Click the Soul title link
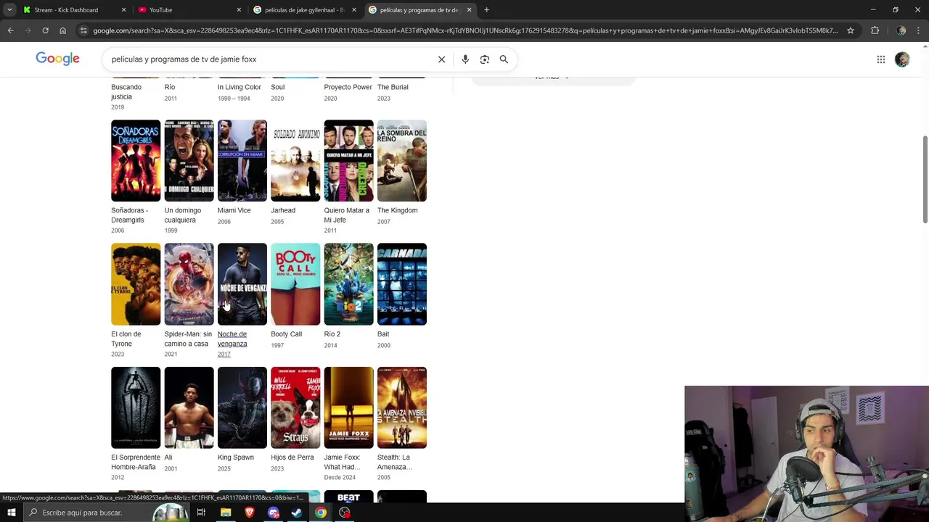Screen dimensions: 929x522 click(x=277, y=87)
